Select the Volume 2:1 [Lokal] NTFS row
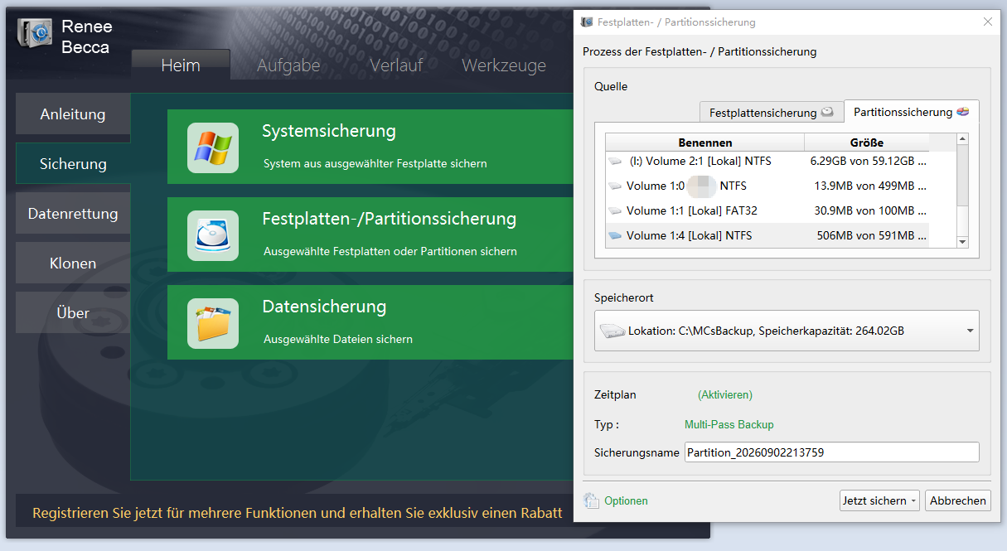The height and width of the screenshot is (551, 1007). [767, 161]
